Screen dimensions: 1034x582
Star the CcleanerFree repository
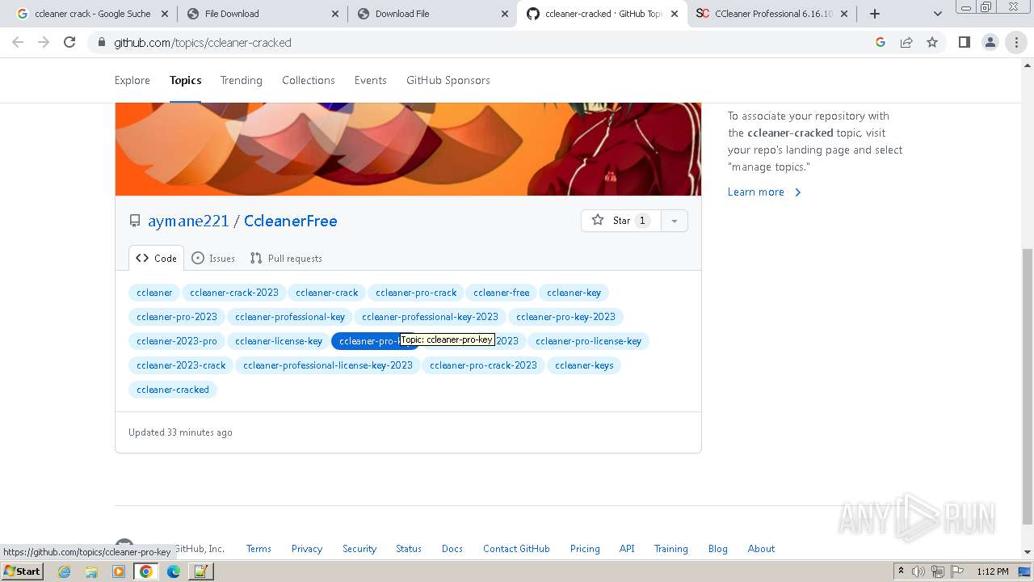click(621, 221)
